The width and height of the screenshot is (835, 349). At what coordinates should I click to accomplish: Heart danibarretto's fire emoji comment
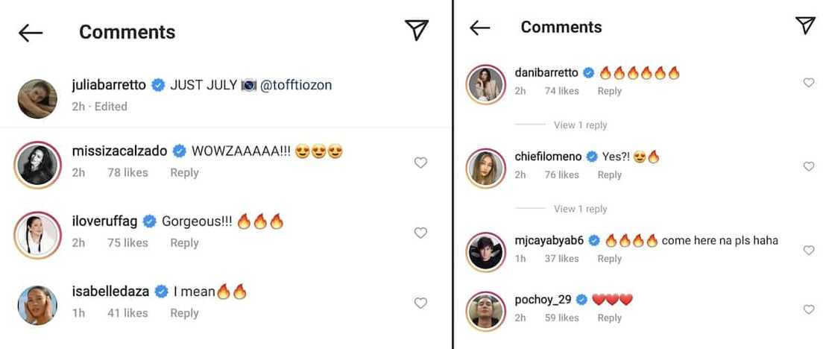point(808,83)
